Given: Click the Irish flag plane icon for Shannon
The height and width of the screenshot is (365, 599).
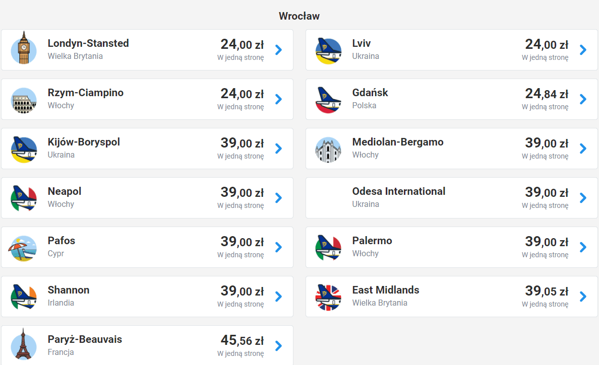Looking at the screenshot, I should [24, 297].
